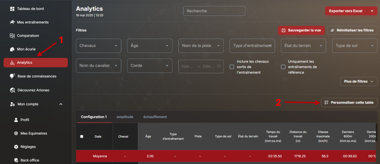The height and width of the screenshot is (164, 380).
Task: Click the État du terrain column header
Action: click(x=248, y=136)
